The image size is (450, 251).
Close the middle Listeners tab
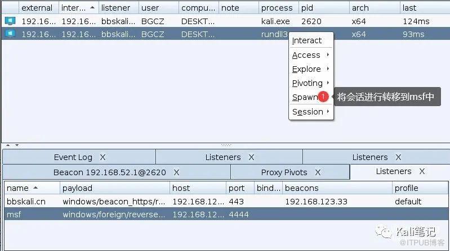coord(251,157)
